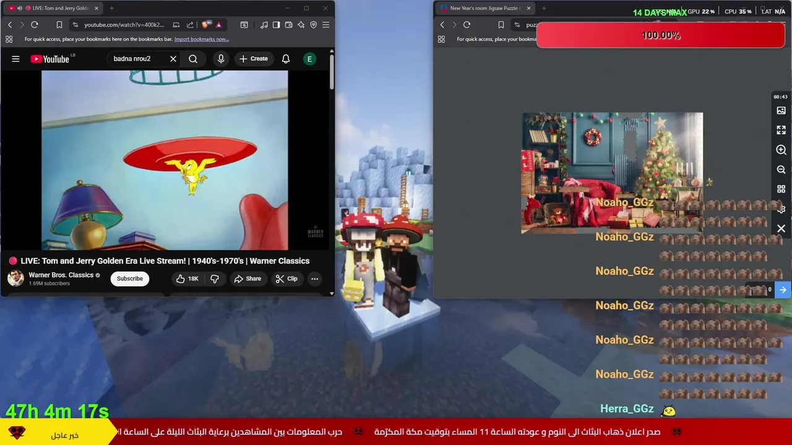Open apps grid icon in puzzle window bookmarks bar
The height and width of the screenshot is (445, 792).
click(x=441, y=39)
